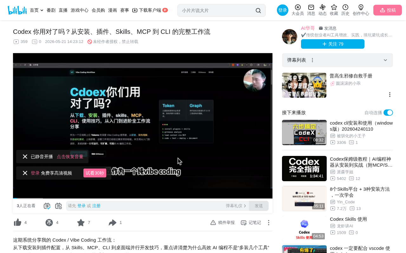Image resolution: width=406 pixels, height=253 pixels.
Task: Follow the uploader with 关注 79 button
Action: tap(333, 44)
